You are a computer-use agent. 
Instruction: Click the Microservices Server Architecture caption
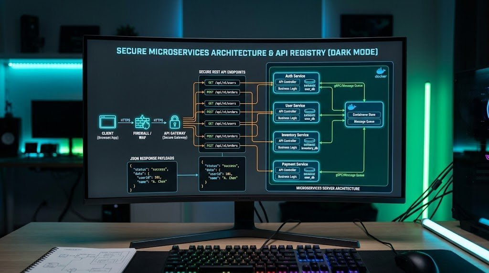[x=328, y=189]
